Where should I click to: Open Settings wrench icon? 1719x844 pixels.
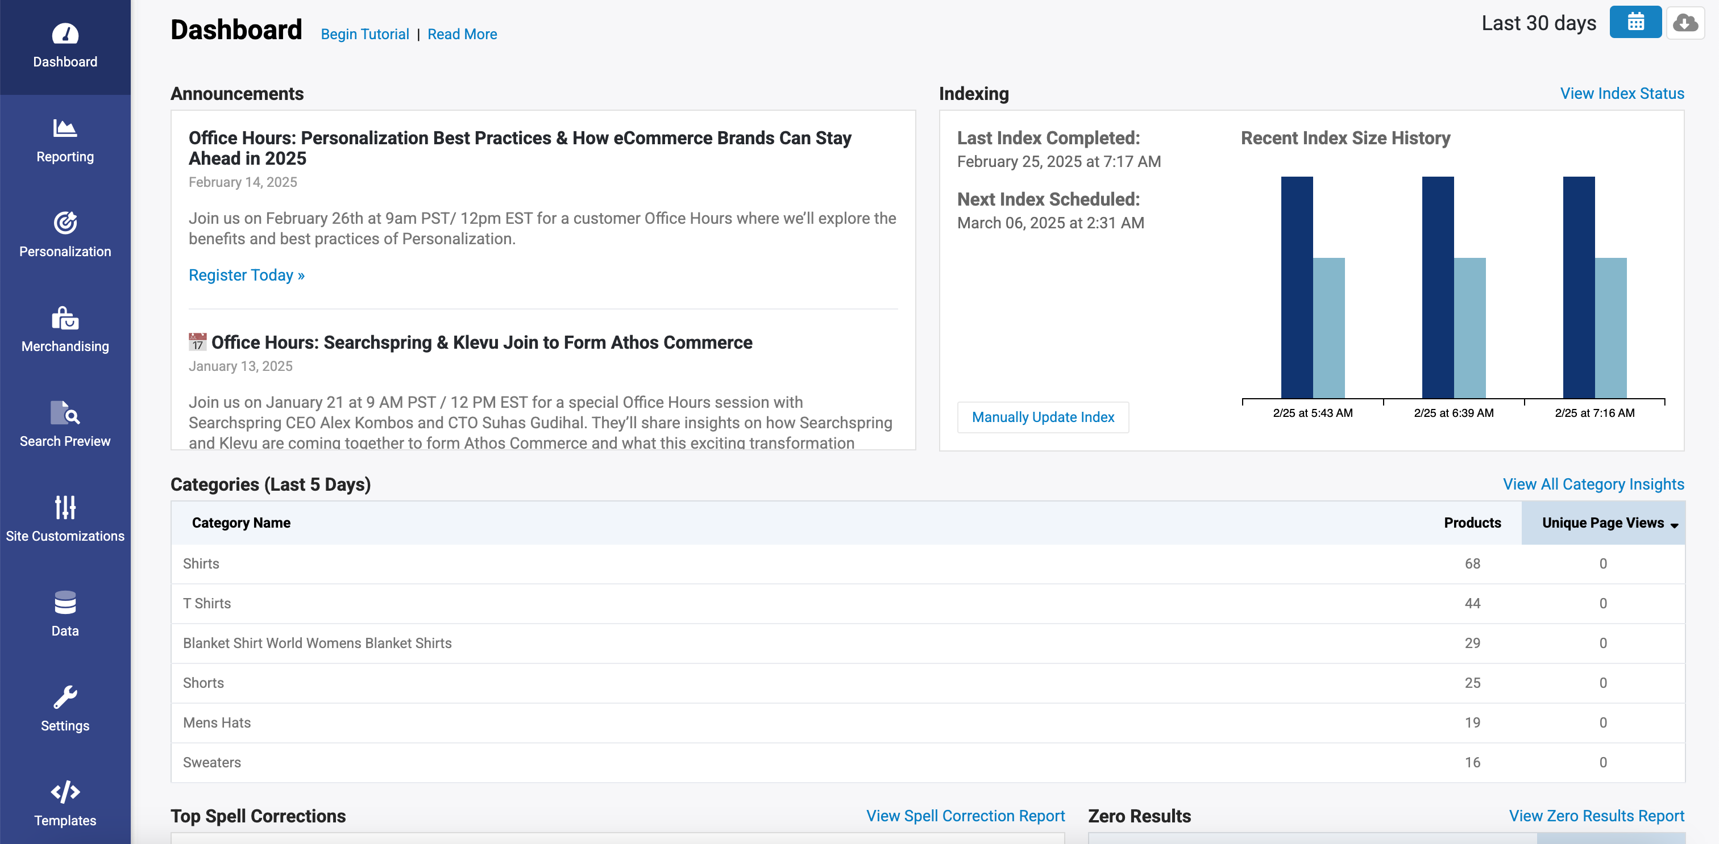point(65,697)
